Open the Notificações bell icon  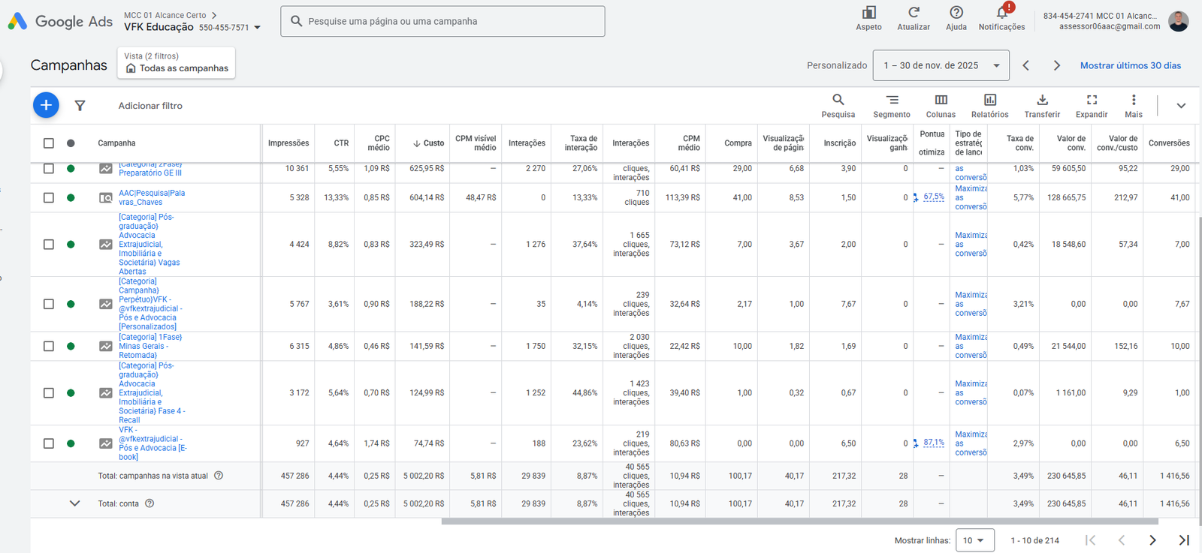click(1002, 13)
